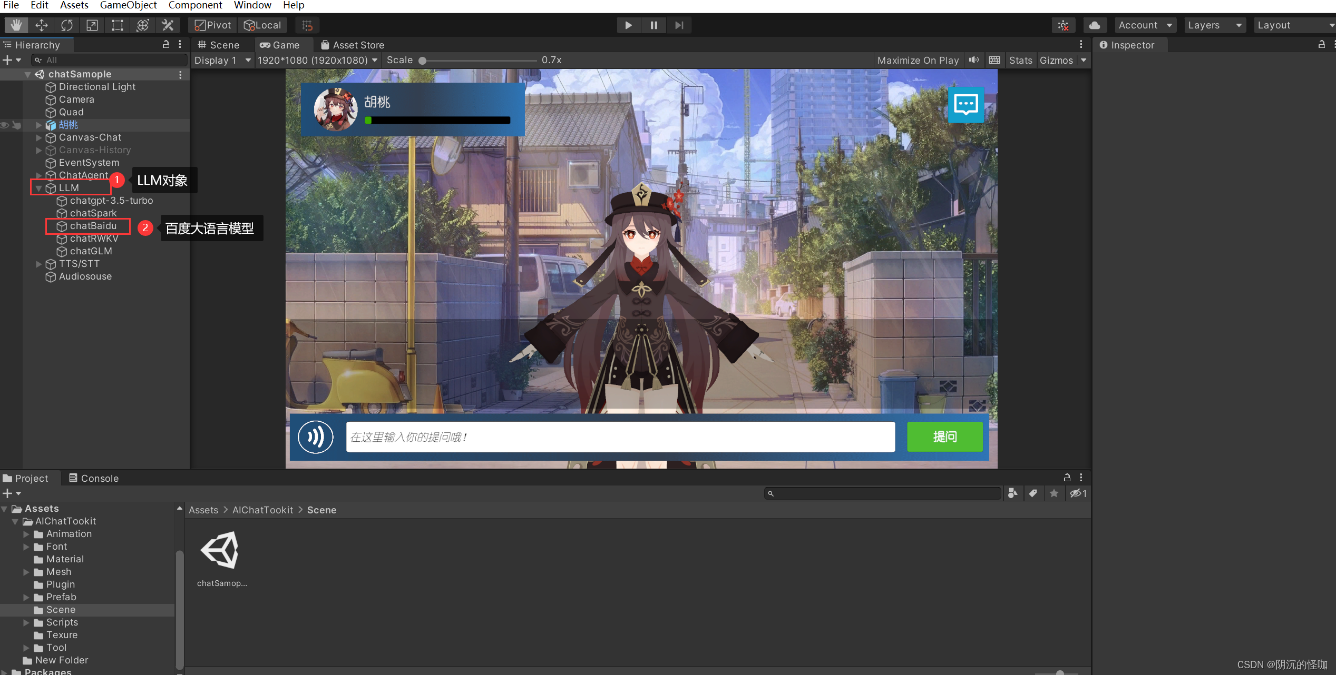Viewport: 1336px width, 675px height.
Task: Select the Rect Transform tool
Action: (117, 25)
